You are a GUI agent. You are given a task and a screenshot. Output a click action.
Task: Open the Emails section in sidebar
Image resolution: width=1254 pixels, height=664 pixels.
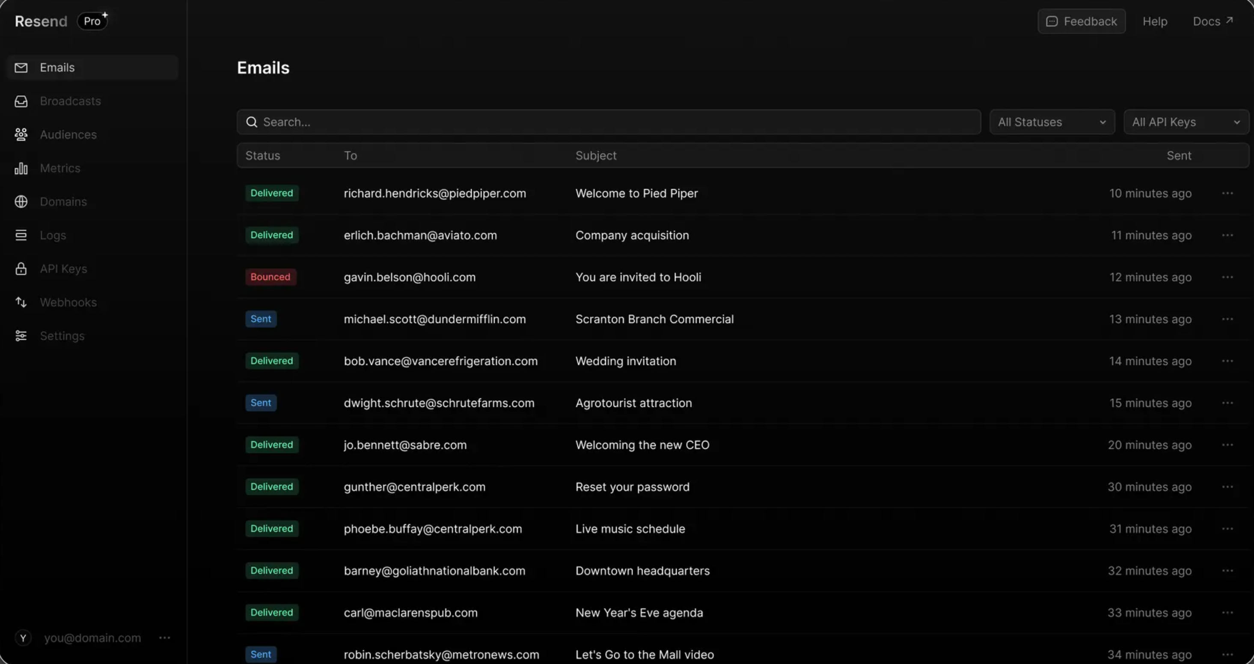tap(92, 68)
